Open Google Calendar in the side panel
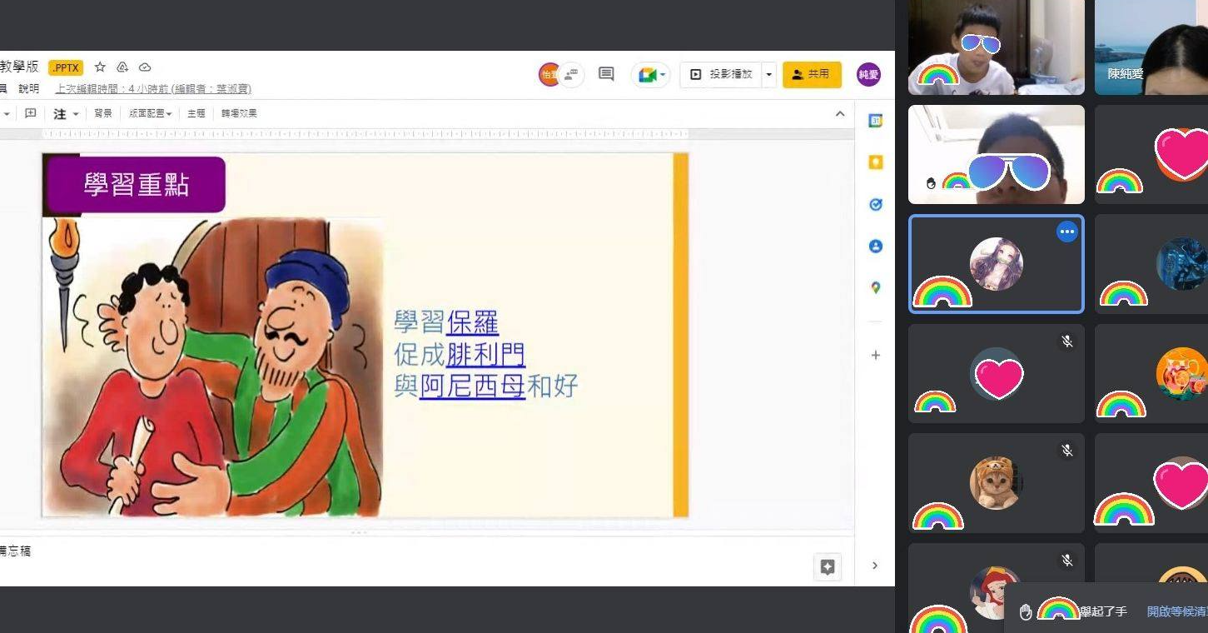 [875, 121]
